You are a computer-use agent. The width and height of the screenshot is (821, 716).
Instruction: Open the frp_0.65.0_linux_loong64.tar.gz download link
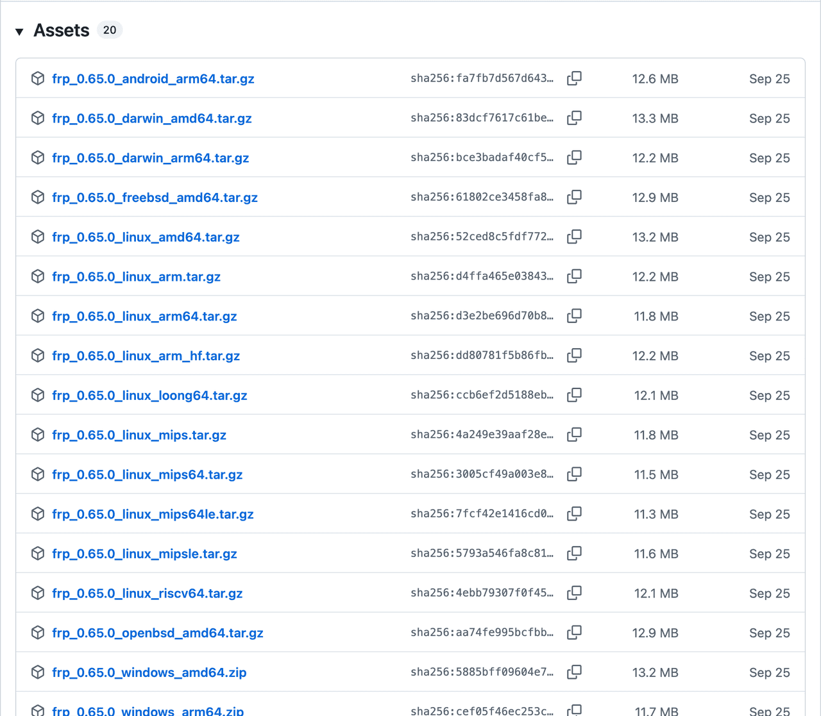[x=149, y=395]
